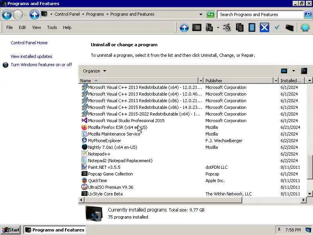Click the grayed Forward navigation button
Viewport: 313px width, 235px height.
click(x=18, y=15)
